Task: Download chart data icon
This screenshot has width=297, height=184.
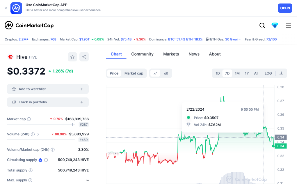Action: [281, 73]
